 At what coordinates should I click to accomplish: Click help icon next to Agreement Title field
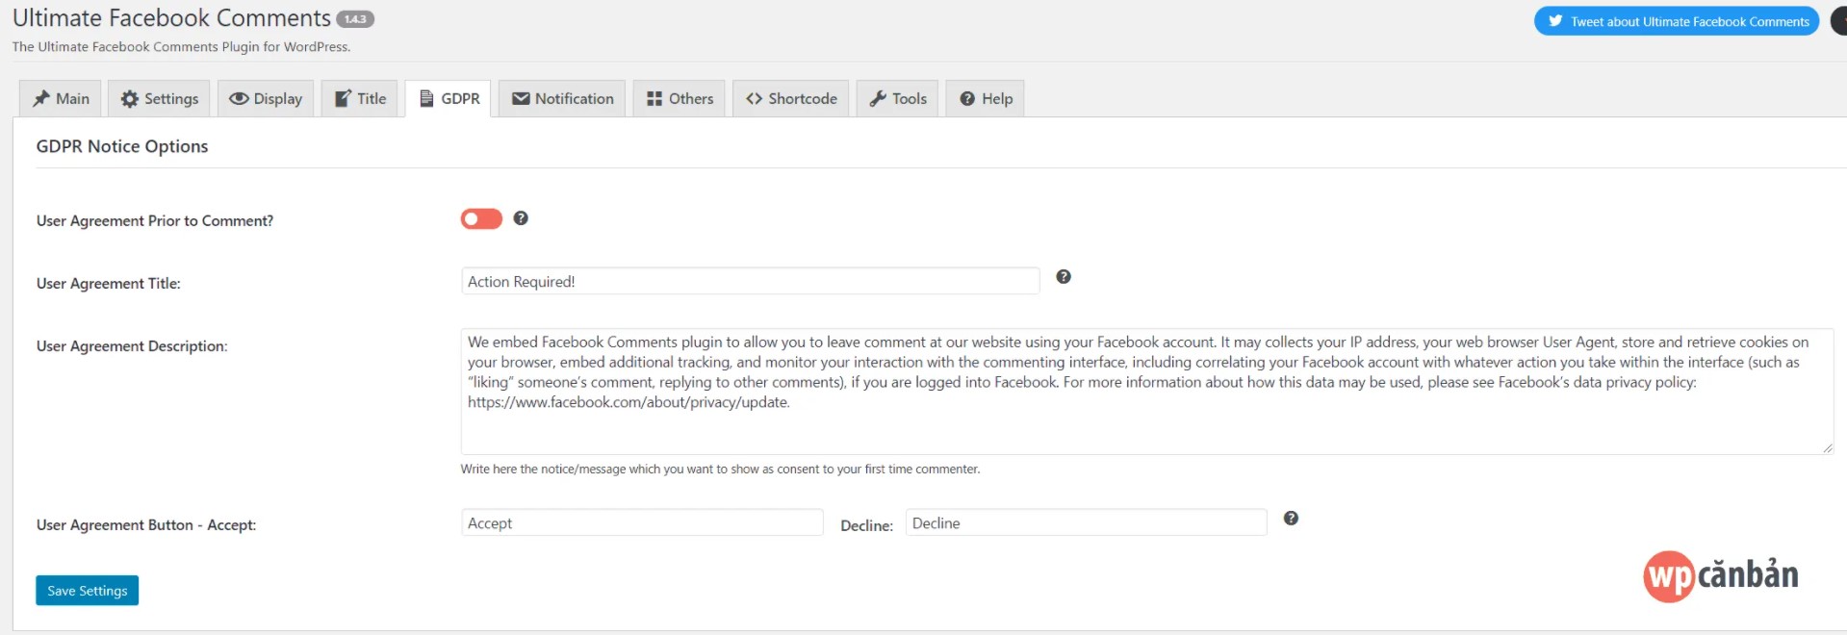(x=1064, y=277)
